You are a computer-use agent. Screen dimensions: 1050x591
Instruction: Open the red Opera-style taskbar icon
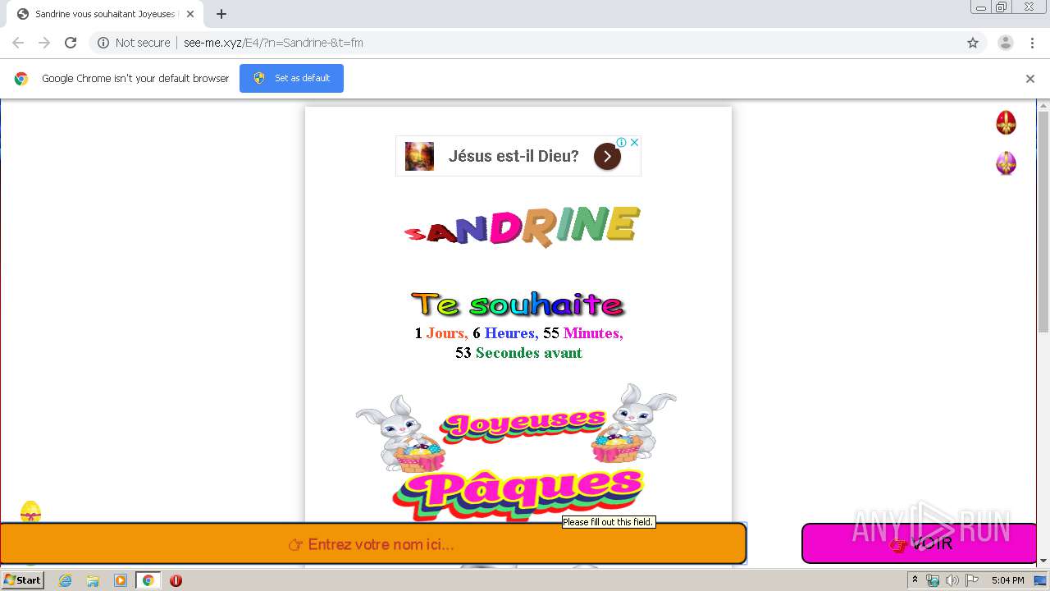(x=176, y=580)
